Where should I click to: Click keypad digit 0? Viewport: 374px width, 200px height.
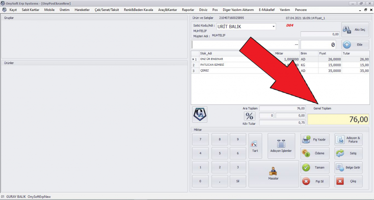click(x=201, y=181)
